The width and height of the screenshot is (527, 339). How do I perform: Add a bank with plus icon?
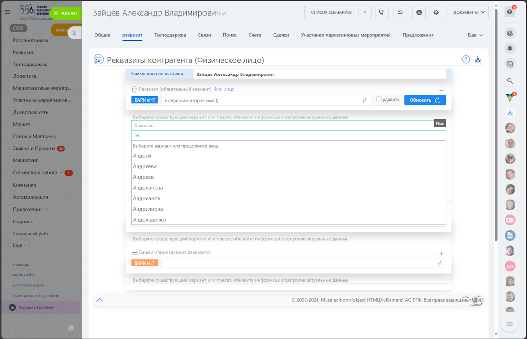441,254
